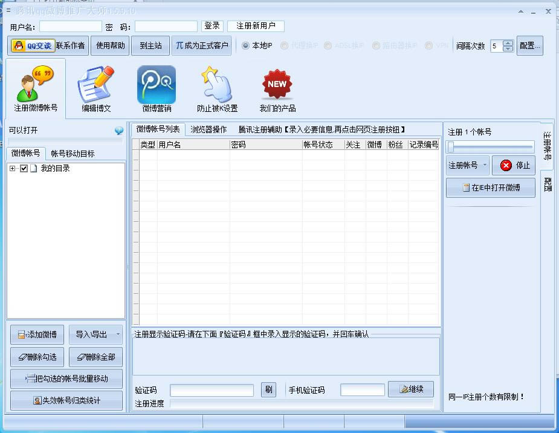
Task: Expand the 我的目录 tree node
Action: [x=13, y=168]
